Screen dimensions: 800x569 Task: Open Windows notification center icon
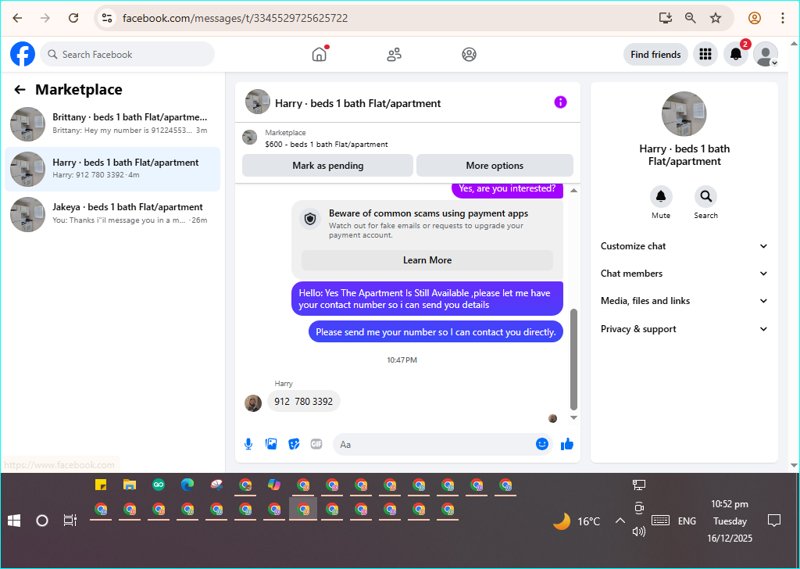[x=774, y=521]
